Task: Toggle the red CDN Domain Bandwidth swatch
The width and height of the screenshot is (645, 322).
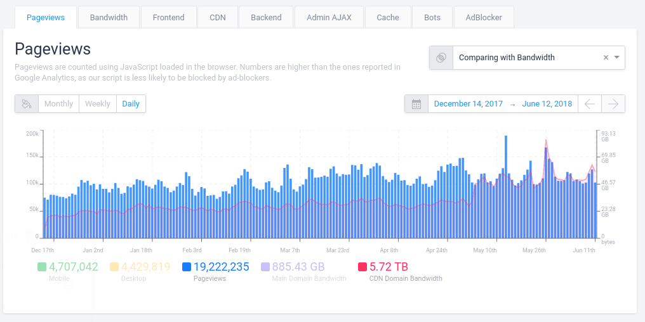Action: [x=362, y=267]
